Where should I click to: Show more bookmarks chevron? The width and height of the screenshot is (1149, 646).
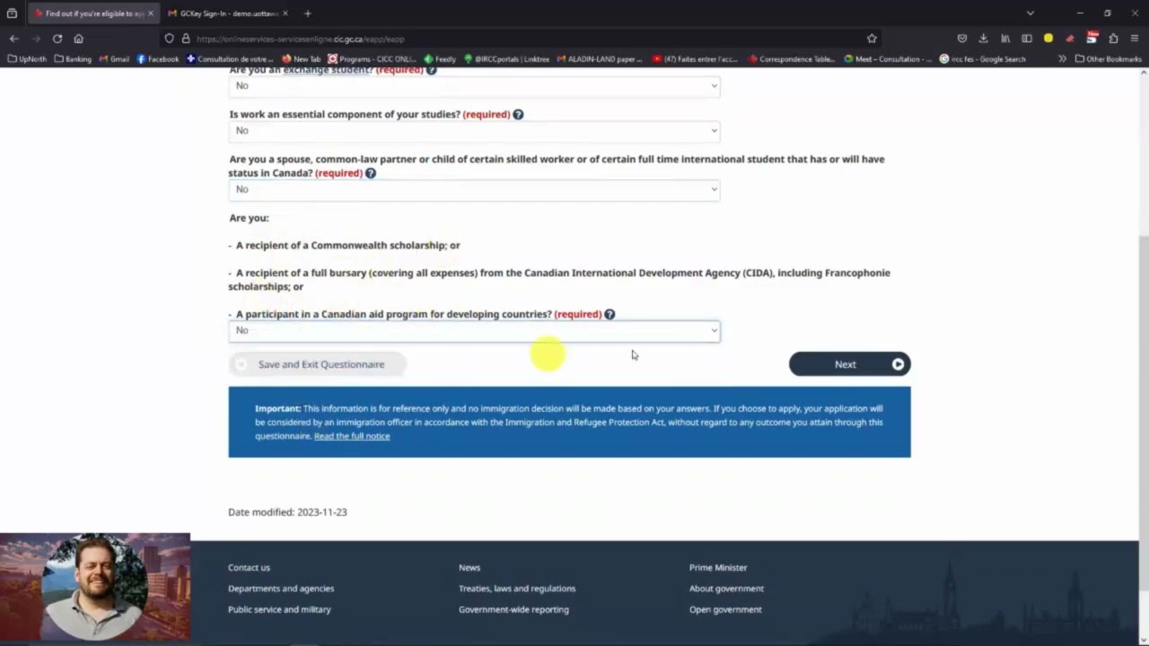click(1062, 59)
